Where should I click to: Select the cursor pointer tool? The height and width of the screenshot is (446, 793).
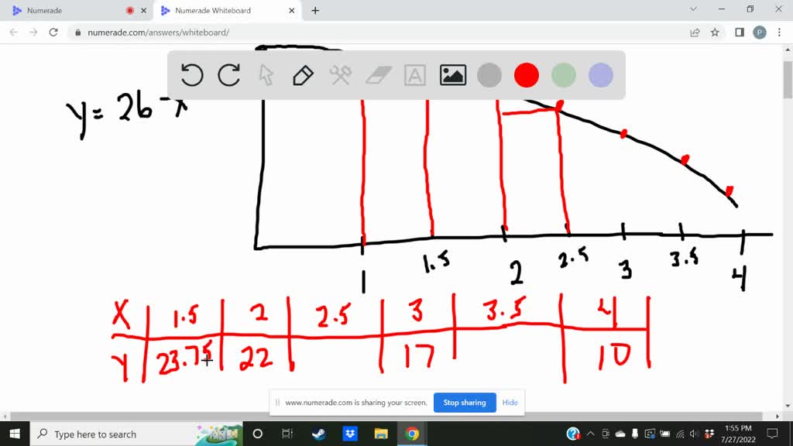(265, 74)
